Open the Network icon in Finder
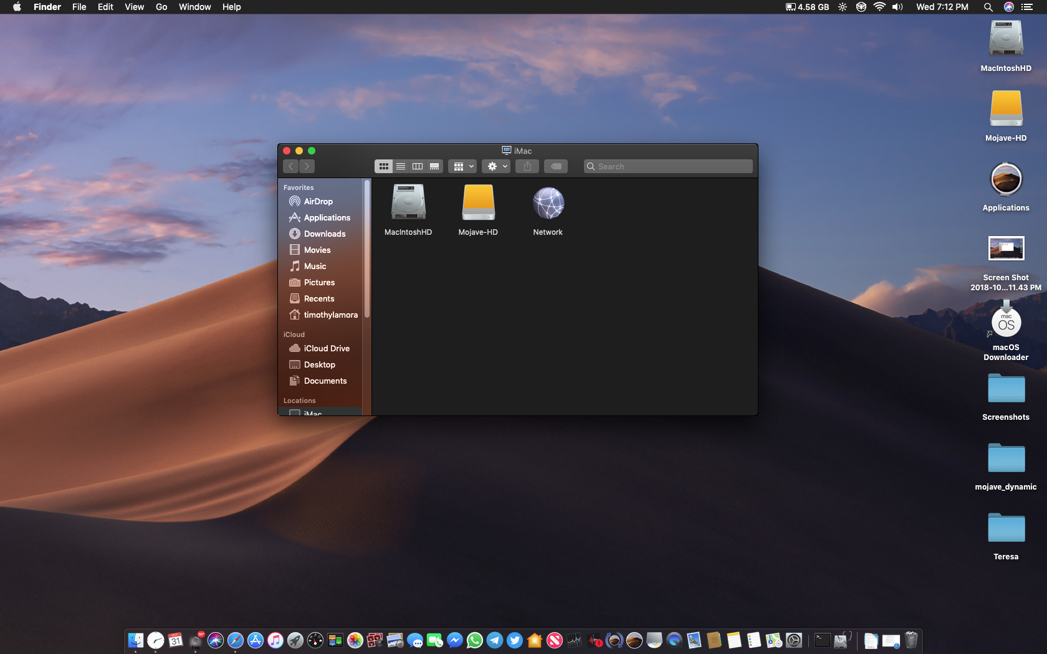 [548, 204]
